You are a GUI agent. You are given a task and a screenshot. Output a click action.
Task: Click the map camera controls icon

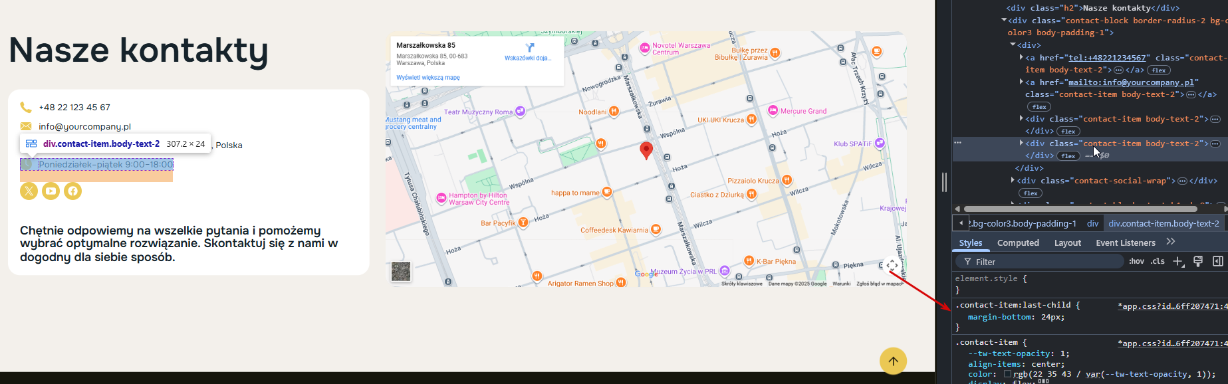tap(892, 266)
